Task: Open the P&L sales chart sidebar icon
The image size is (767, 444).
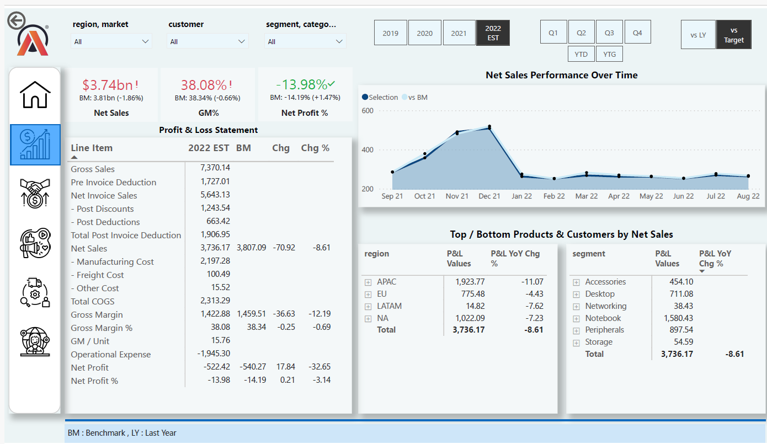Action: [x=35, y=145]
